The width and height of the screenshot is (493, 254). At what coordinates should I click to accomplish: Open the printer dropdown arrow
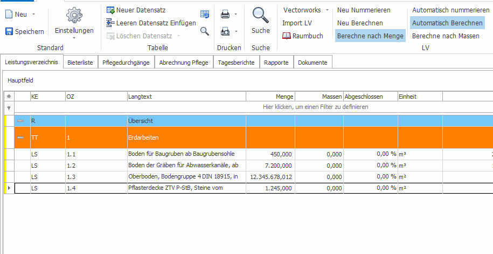pos(236,14)
